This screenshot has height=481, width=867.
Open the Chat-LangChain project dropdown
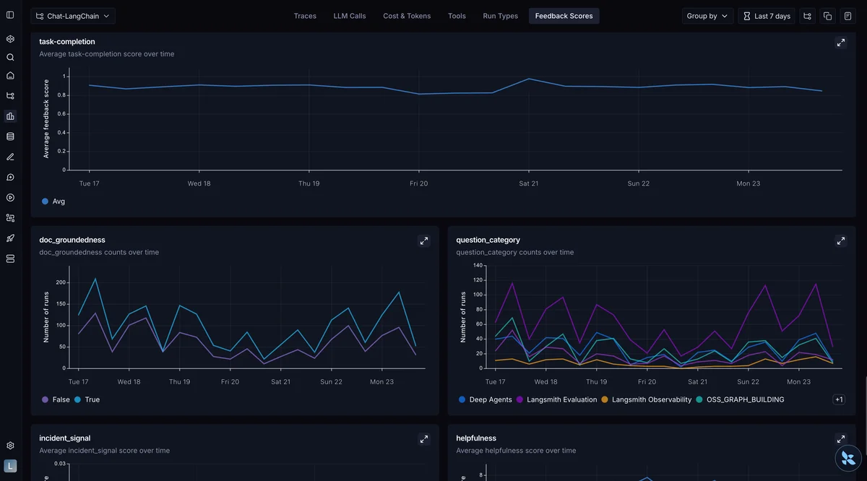point(73,16)
